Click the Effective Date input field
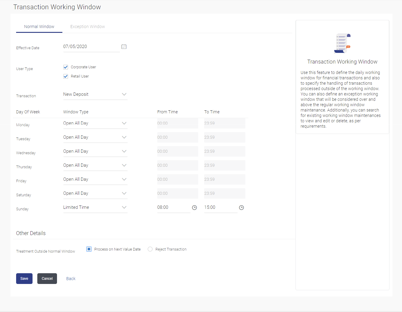The image size is (402, 312). pos(91,47)
